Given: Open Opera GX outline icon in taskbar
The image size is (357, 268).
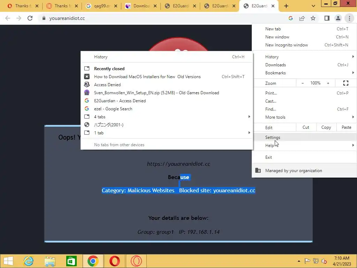Looking at the screenshot, I should (136, 261).
